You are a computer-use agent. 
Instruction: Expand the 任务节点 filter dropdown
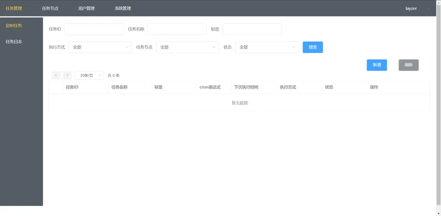tap(187, 47)
